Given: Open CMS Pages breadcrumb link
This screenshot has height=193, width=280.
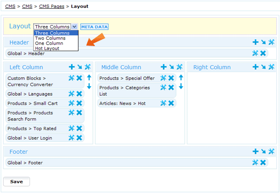Looking at the screenshot, I should 52,7.
